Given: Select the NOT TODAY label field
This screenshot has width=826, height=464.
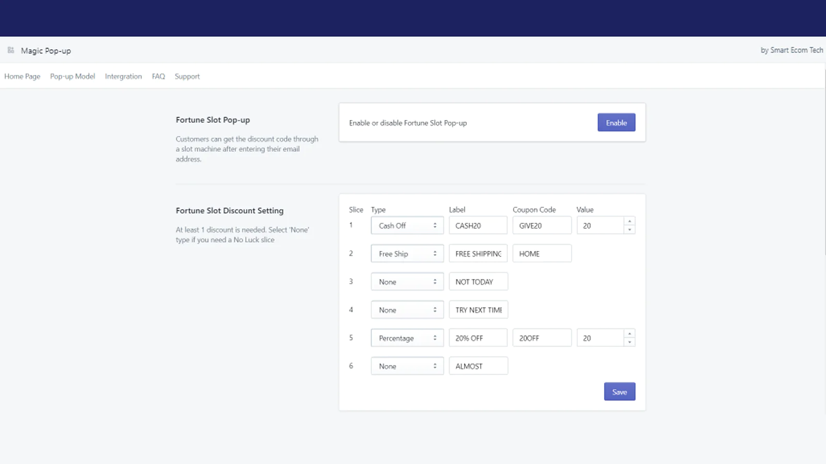Looking at the screenshot, I should [x=478, y=281].
